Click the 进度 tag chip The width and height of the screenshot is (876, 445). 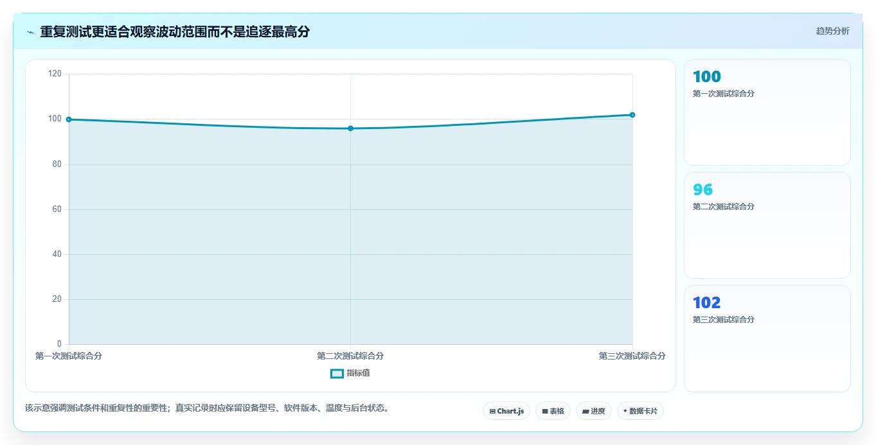click(594, 411)
